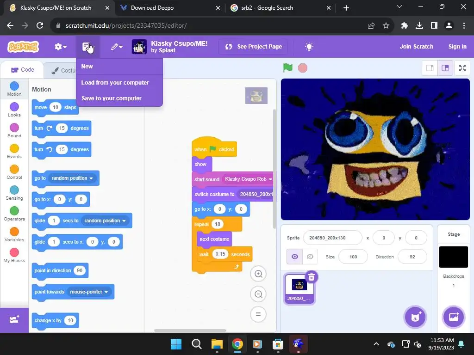Image resolution: width=474 pixels, height=355 pixels.
Task: Click the wait 0.15 seconds value
Action: point(220,254)
